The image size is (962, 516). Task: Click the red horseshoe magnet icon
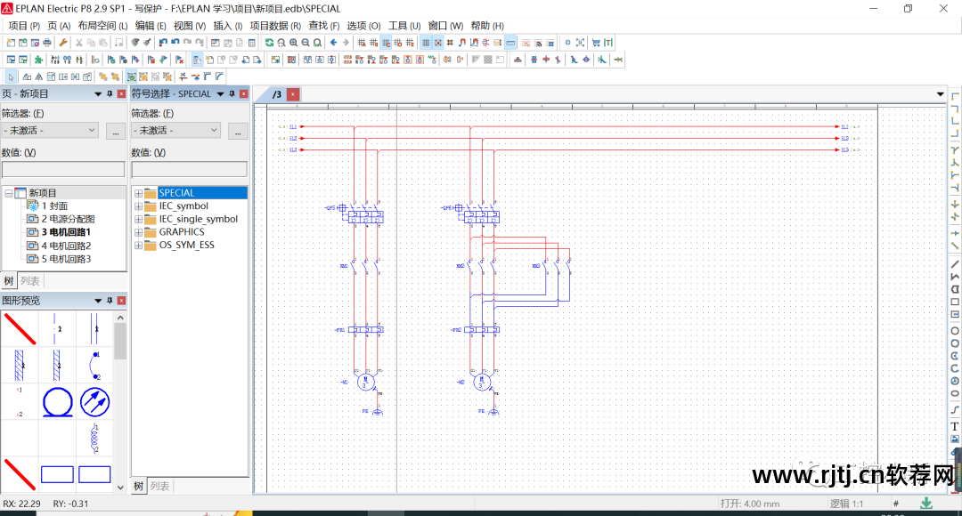(462, 43)
